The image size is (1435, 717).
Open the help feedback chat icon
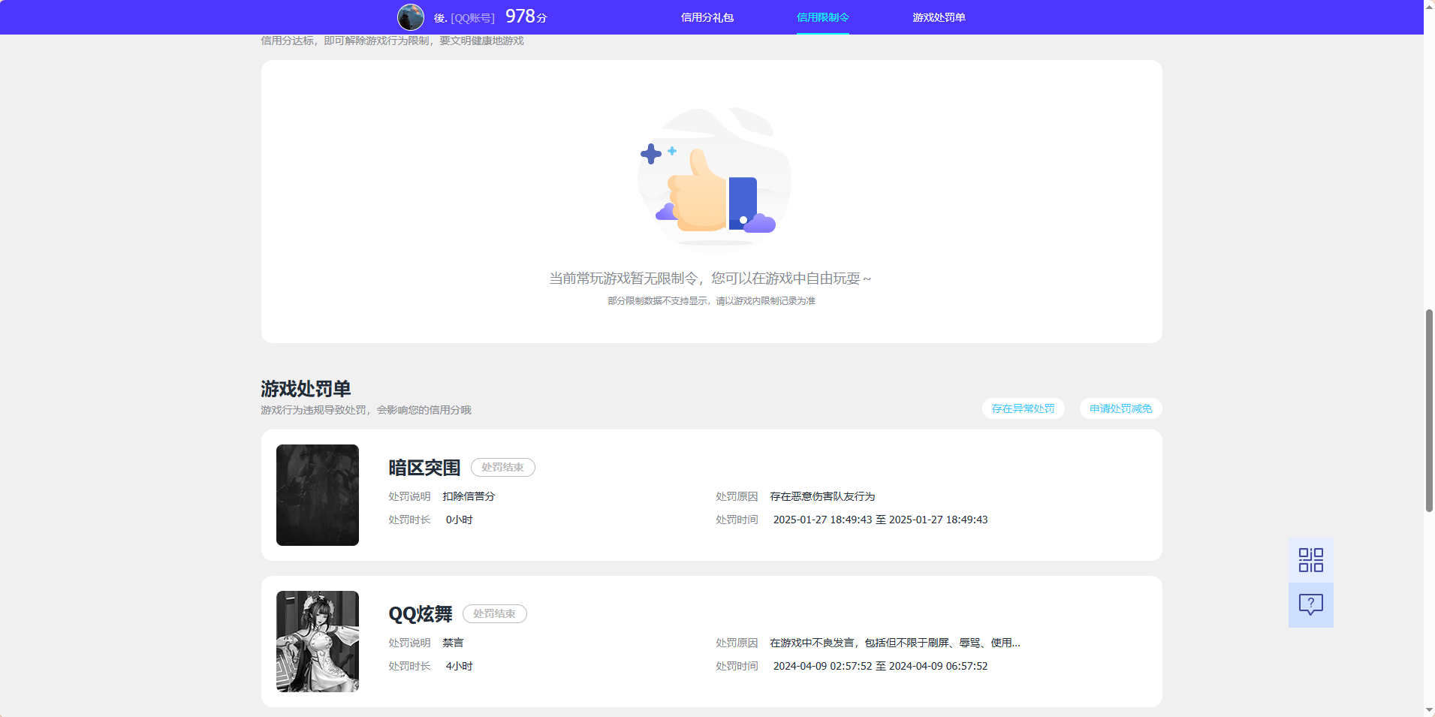[1311, 605]
